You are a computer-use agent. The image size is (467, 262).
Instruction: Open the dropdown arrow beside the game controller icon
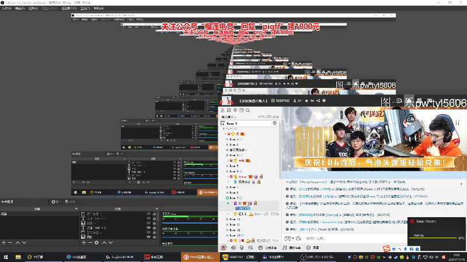(293, 239)
